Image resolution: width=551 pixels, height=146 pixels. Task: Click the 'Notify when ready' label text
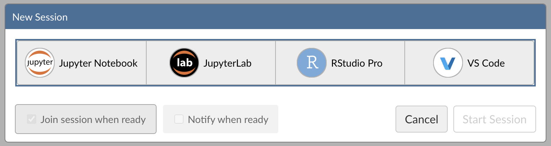[x=228, y=119]
